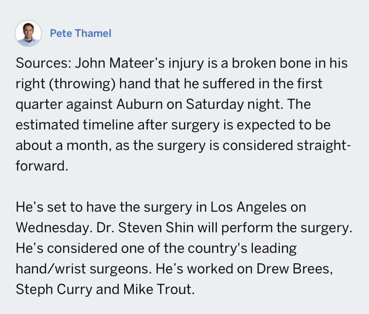Click Pete Thamel's profile avatar photo

click(x=29, y=33)
